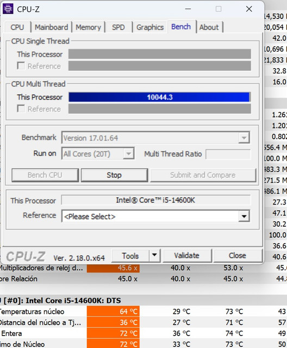Image resolution: width=287 pixels, height=348 pixels.
Task: Enable Reference checkbox under CPU Multi Thread
Action: tap(21, 109)
